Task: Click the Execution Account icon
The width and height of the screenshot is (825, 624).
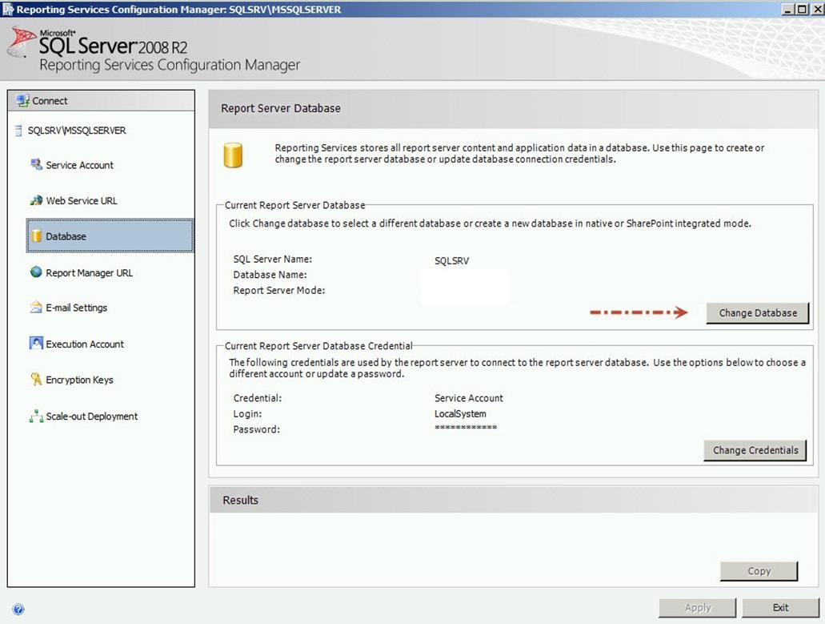Action: tap(36, 344)
